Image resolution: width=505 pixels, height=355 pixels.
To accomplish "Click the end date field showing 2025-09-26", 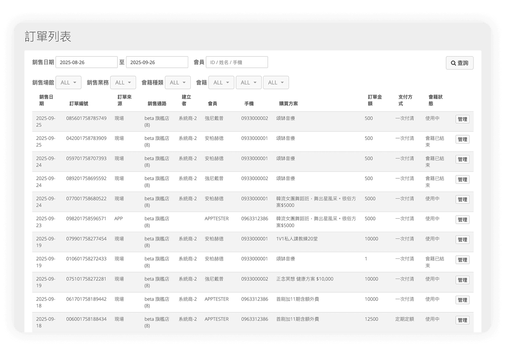I will tap(157, 62).
